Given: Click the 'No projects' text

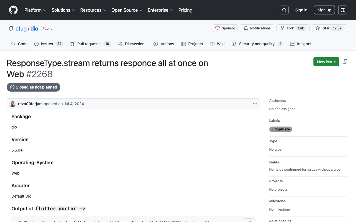Looking at the screenshot, I should (x=278, y=190).
